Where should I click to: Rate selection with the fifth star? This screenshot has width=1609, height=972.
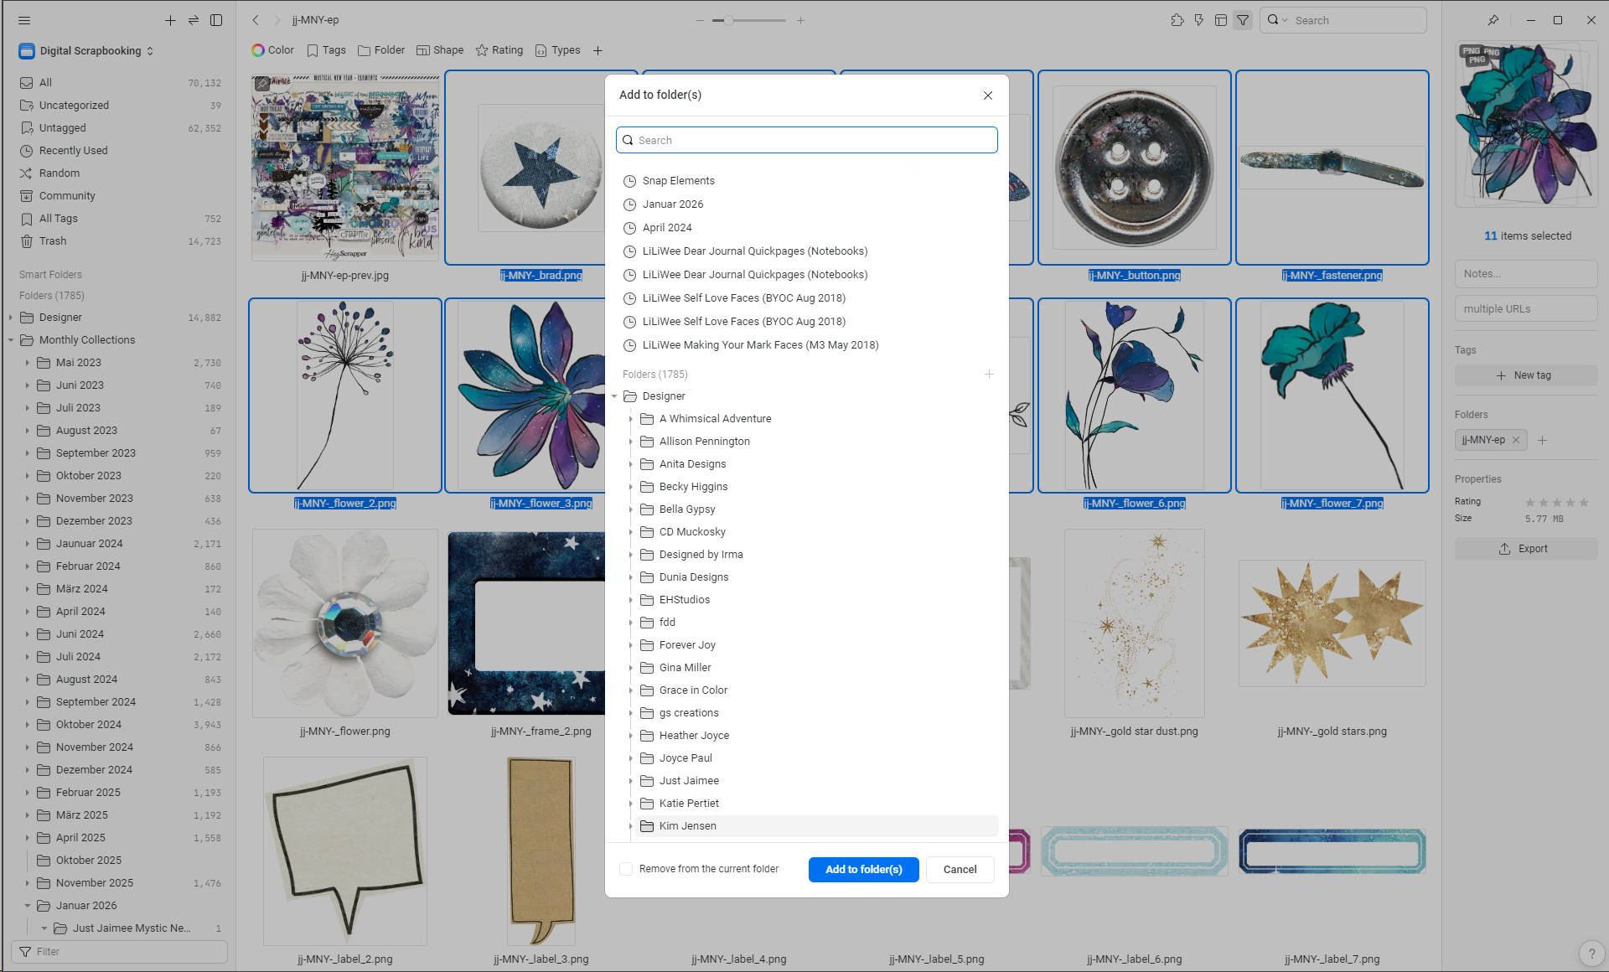(1584, 502)
